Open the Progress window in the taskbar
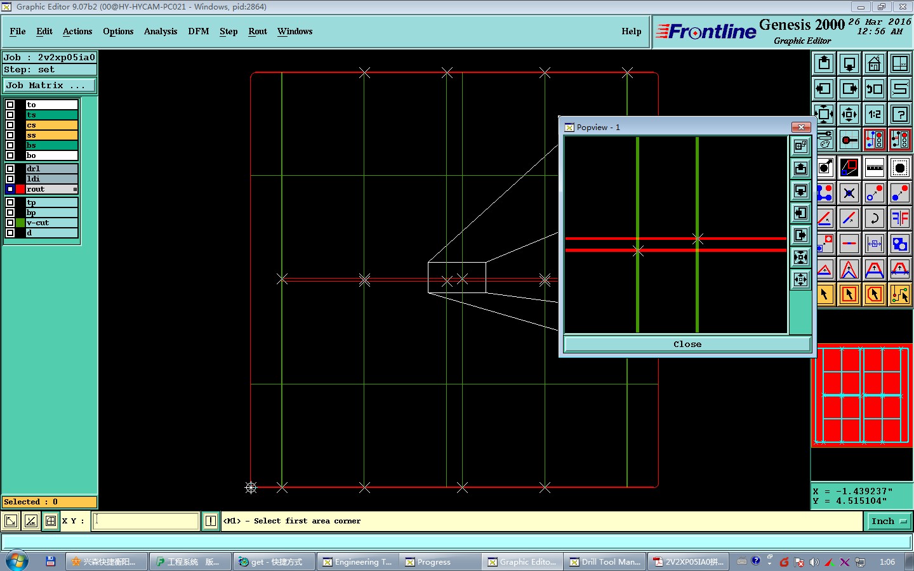Viewport: 914px width, 571px height. pyautogui.click(x=440, y=561)
